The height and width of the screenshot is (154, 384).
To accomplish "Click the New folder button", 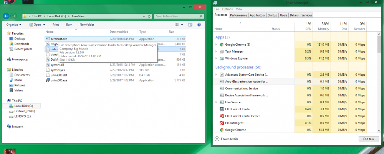I will pos(87,25).
